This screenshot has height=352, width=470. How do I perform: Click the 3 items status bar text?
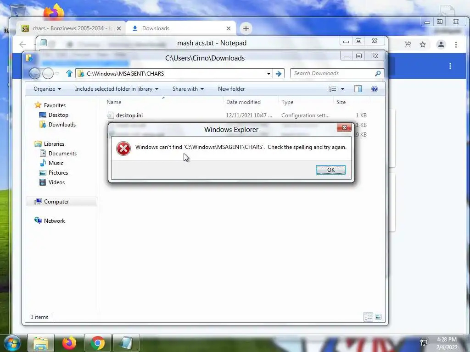pyautogui.click(x=39, y=317)
